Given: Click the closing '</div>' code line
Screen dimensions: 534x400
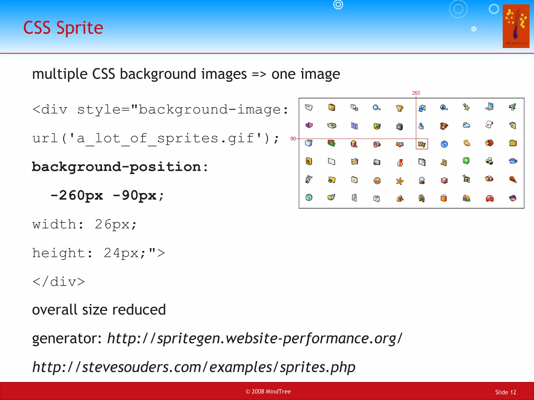Looking at the screenshot, I should 59,282.
